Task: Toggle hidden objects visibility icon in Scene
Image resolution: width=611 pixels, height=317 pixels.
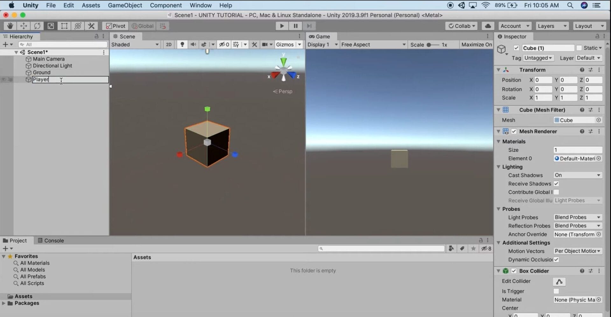Action: [x=224, y=44]
